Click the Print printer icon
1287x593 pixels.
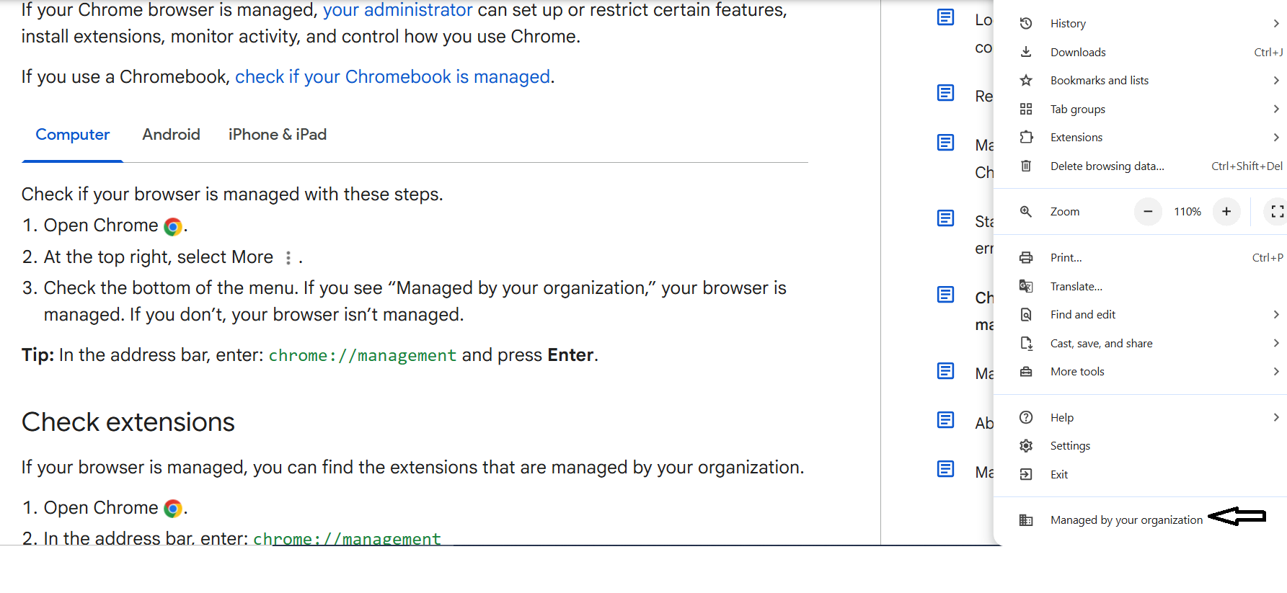pyautogui.click(x=1026, y=257)
